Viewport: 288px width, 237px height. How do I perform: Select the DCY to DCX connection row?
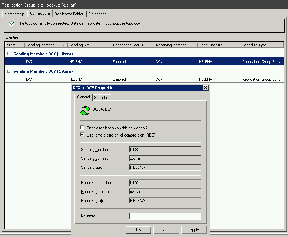click(x=138, y=79)
